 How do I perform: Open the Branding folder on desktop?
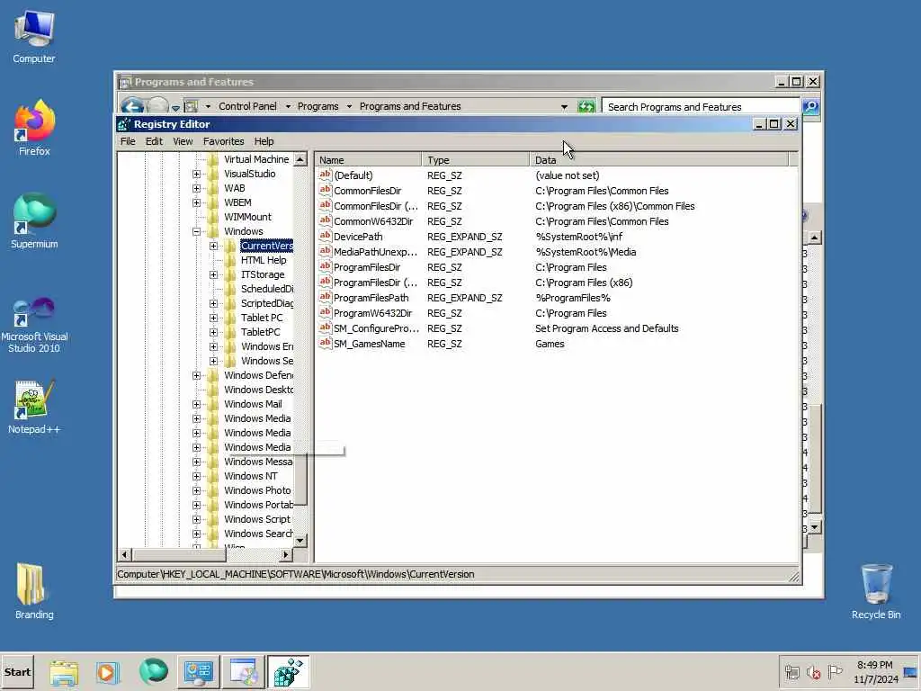point(34,592)
